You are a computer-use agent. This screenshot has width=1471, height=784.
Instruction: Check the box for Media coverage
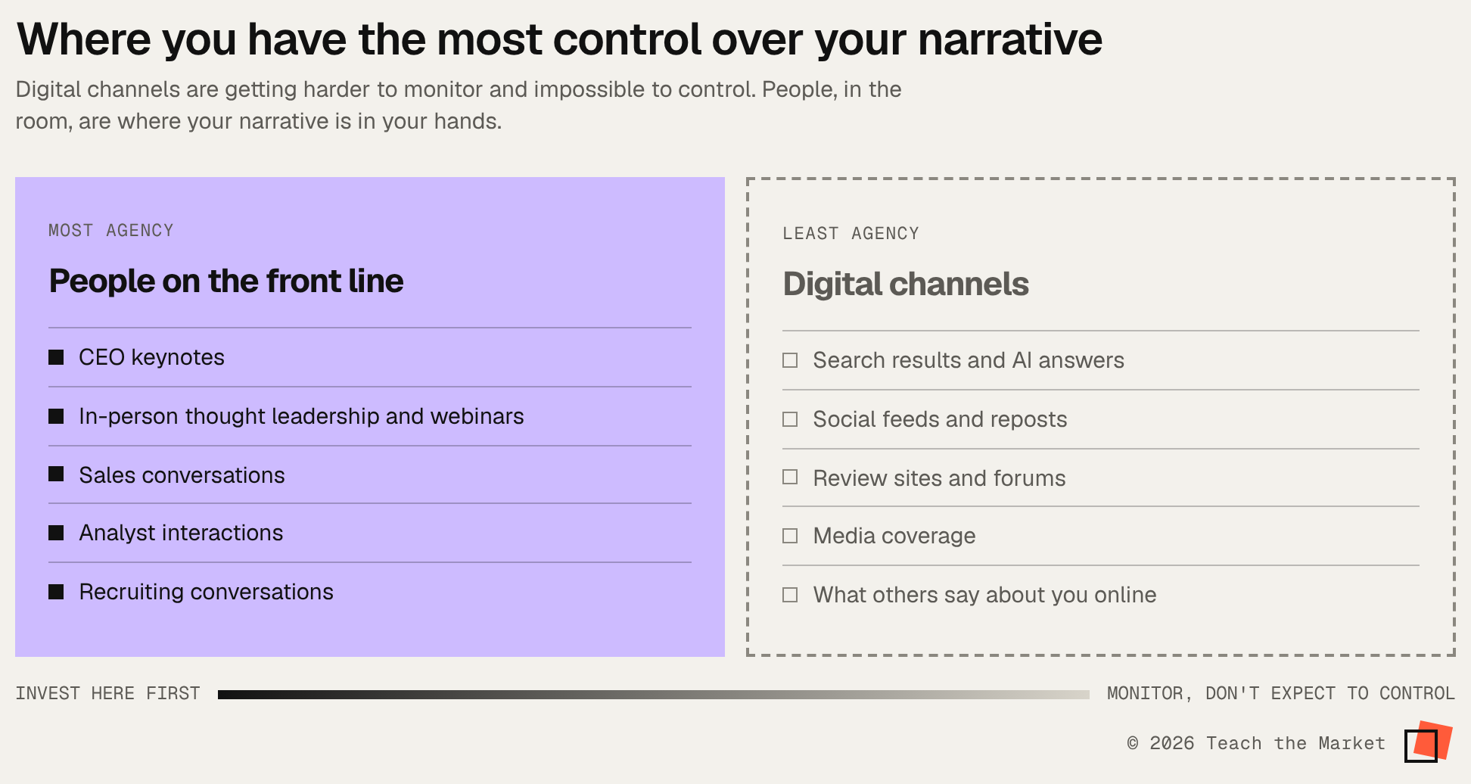coord(790,536)
